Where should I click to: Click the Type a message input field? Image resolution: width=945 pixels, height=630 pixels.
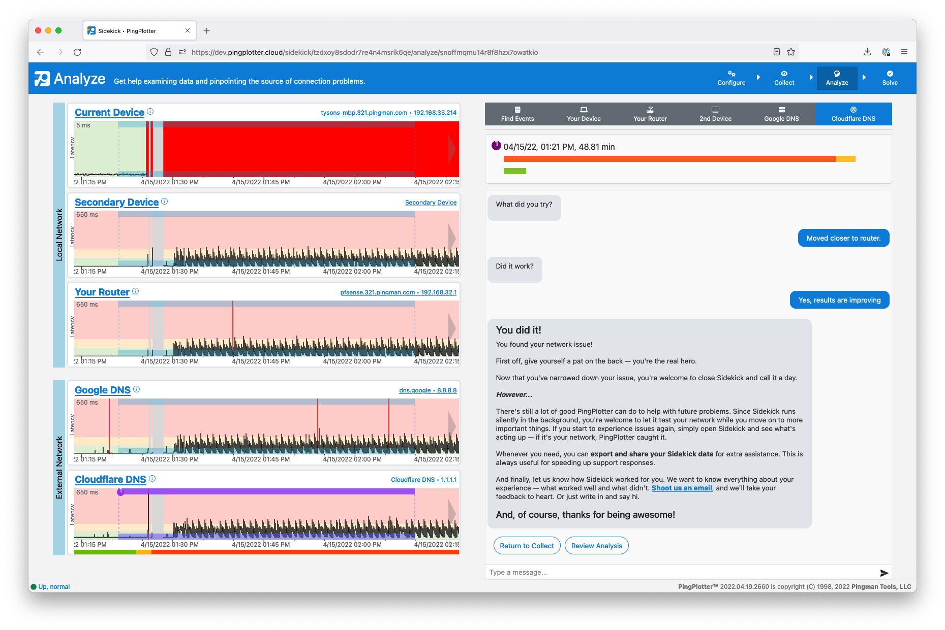click(x=681, y=572)
